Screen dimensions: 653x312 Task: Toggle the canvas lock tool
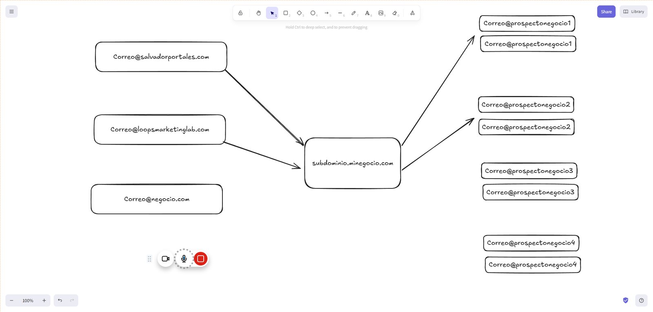240,13
